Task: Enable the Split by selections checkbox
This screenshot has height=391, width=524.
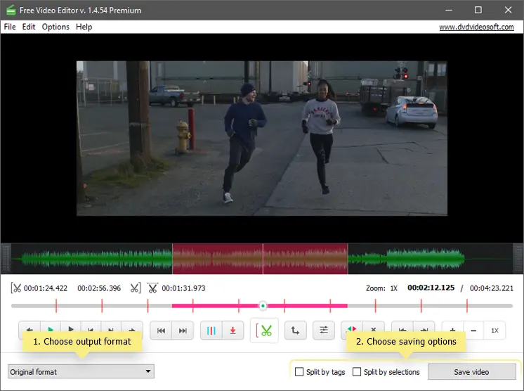Action: pos(357,372)
